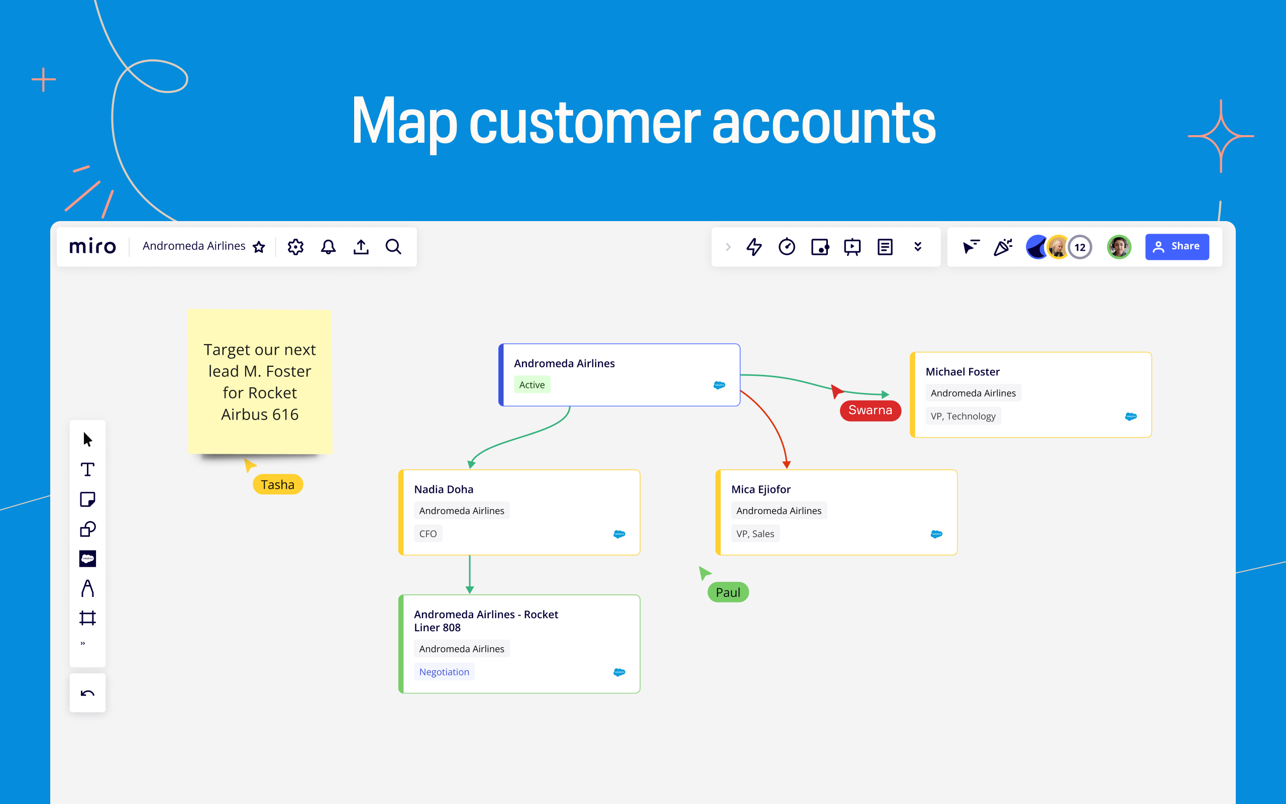Collapse the top toolbar with the double-down chevron

918,246
